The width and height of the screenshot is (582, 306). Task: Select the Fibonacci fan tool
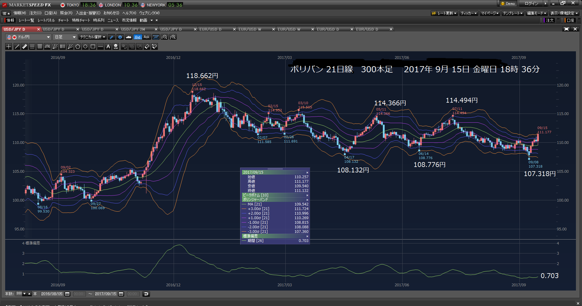[55, 46]
